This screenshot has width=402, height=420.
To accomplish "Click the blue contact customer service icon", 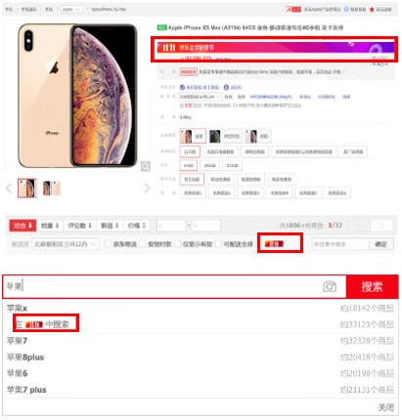I will click(346, 9).
